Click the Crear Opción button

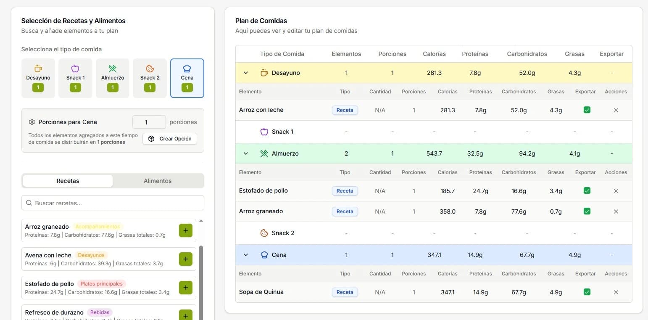pos(170,139)
